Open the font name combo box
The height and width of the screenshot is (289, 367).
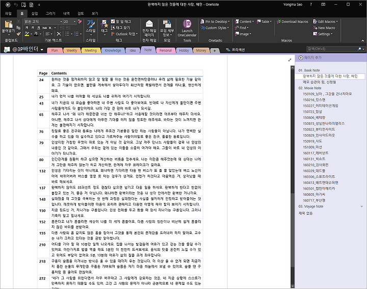[43, 21]
